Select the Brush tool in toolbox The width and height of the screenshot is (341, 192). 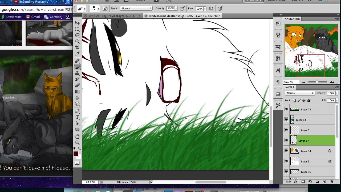tap(77, 67)
